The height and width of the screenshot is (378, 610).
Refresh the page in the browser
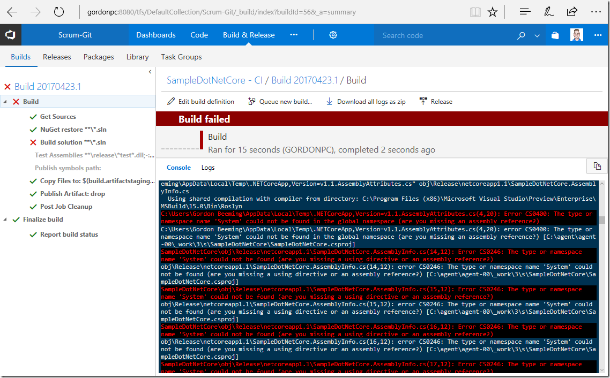pos(59,12)
